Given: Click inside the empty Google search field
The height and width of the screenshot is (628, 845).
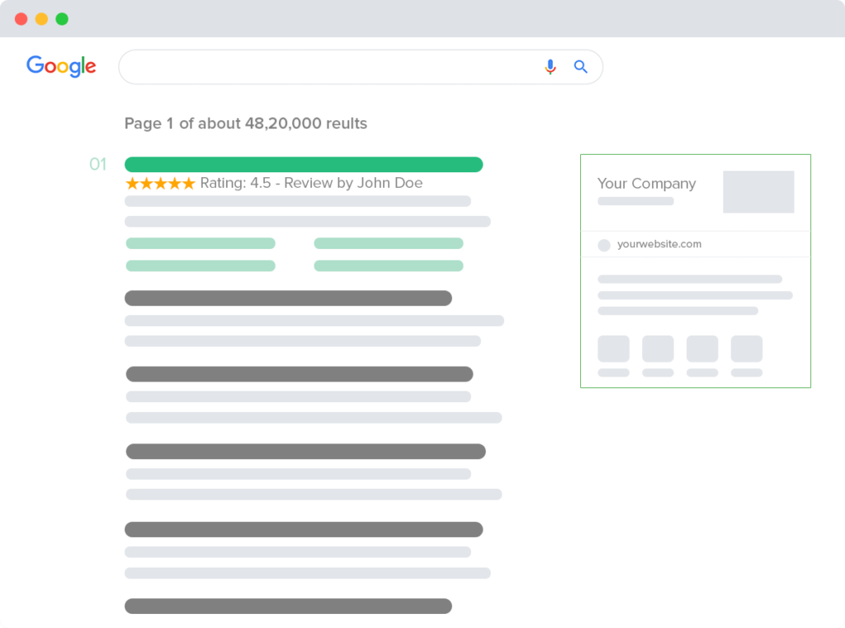Looking at the screenshot, I should pyautogui.click(x=330, y=66).
